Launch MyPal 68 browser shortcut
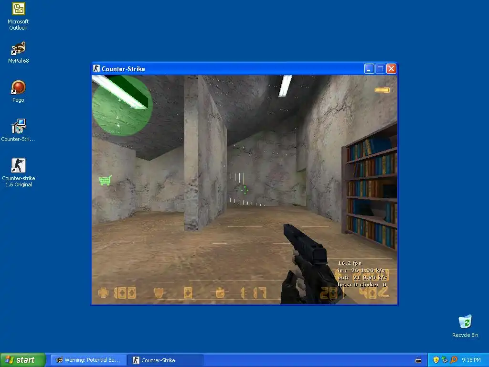The image size is (489, 367). click(x=18, y=52)
